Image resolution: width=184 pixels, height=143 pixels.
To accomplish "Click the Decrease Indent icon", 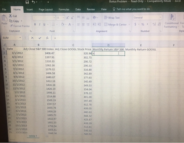I will point(94,24).
